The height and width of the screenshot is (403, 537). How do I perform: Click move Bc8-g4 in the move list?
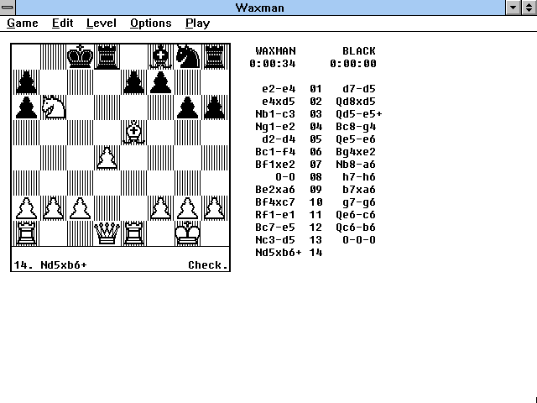tap(356, 127)
